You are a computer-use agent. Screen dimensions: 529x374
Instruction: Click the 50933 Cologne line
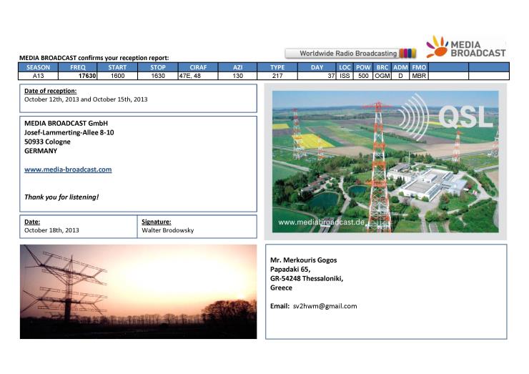click(x=47, y=142)
